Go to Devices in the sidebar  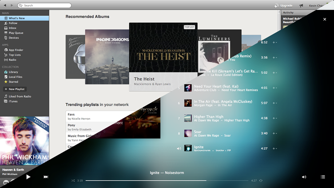(x=13, y=38)
